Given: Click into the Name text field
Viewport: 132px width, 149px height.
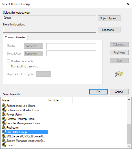Looking at the screenshot, I should pyautogui.click(x=71, y=46).
